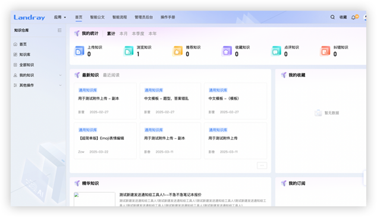Select 全部知识 in the sidebar

click(x=27, y=65)
